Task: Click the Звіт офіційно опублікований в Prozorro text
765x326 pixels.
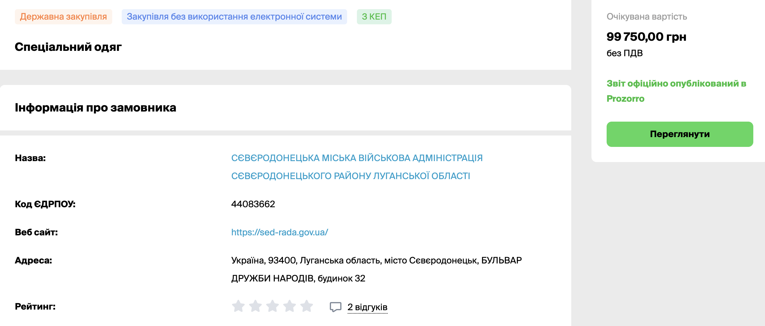Action: (x=676, y=91)
